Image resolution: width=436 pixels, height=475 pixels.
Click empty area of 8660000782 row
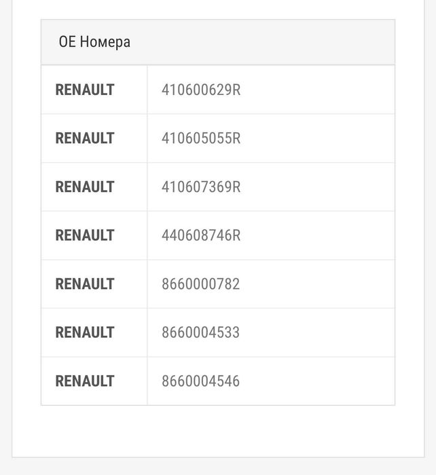317,284
